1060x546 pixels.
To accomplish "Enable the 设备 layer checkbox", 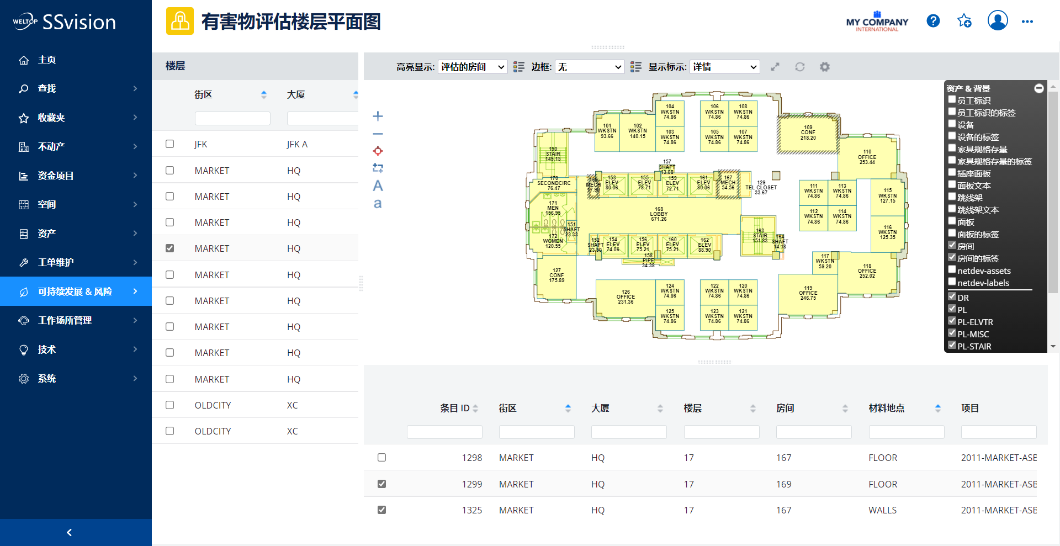I will (952, 124).
